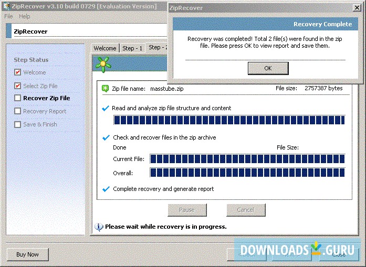The image size is (366, 267).
Task: Click checkmark beside Check and recover files
Action: 106,137
